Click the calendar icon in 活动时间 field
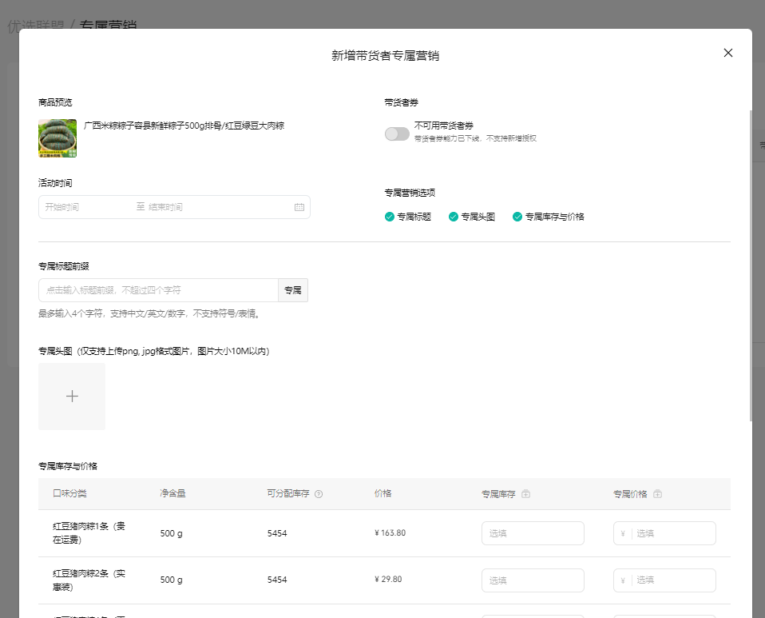 coord(299,207)
